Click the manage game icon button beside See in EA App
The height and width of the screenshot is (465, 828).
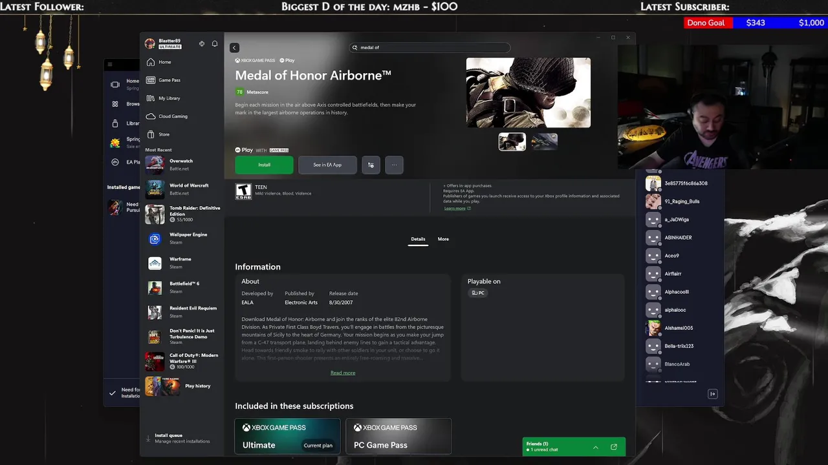point(371,165)
